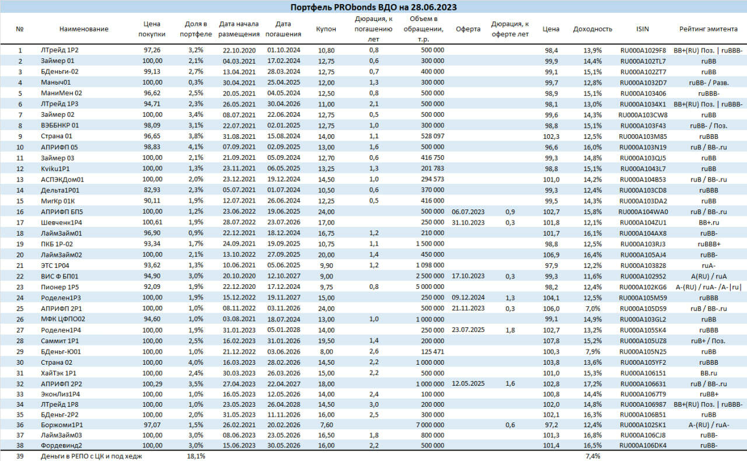Click the 'АСПЭКДом01' name cell
This screenshot has width=747, height=461.
(62, 179)
